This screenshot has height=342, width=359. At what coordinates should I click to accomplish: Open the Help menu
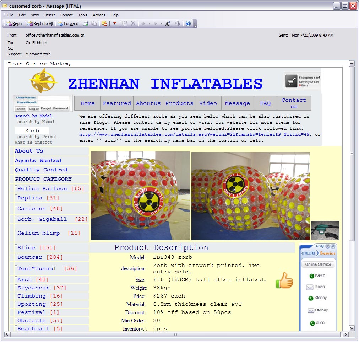coord(114,15)
